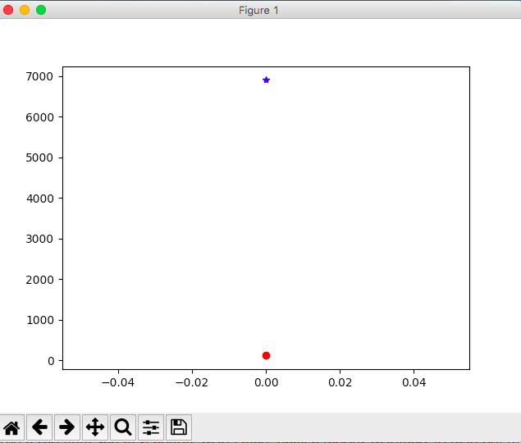Go forward to the next view
The image size is (521, 443).
click(67, 427)
